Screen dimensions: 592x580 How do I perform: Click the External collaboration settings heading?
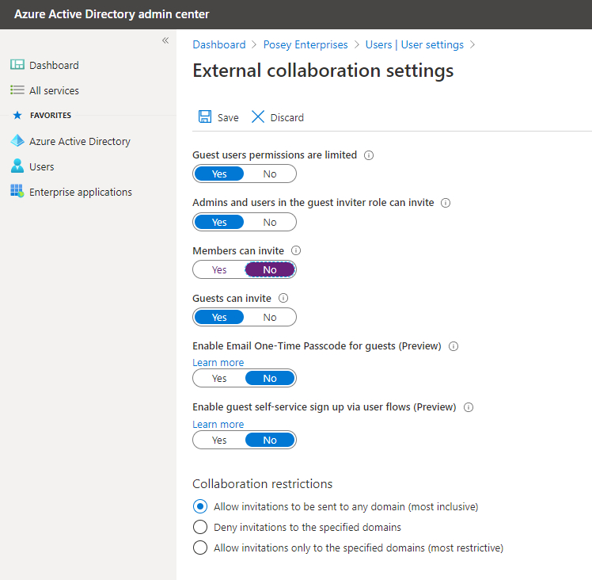tap(323, 71)
